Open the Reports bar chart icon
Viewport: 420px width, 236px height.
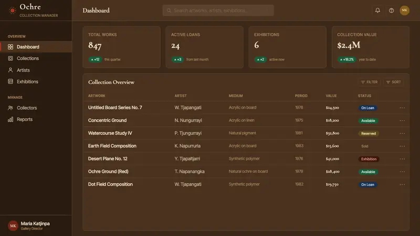(10, 120)
